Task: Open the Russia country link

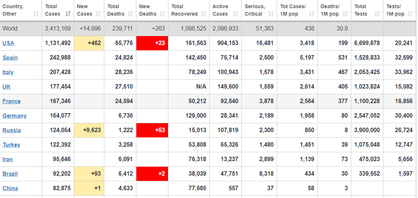Action: pos(12,130)
